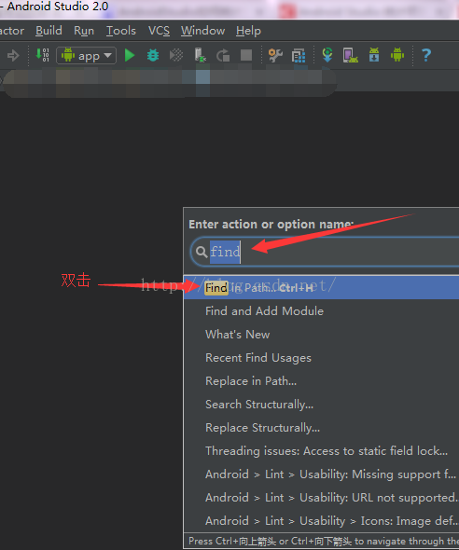This screenshot has height=550, width=459.
Task: Click the magnifier icon in search box
Action: (x=202, y=252)
